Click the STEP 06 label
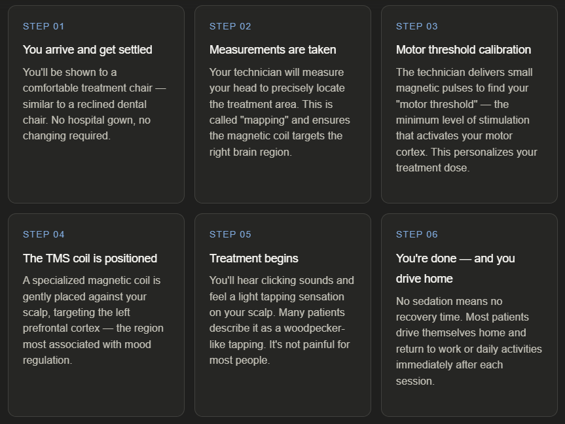 pos(417,234)
